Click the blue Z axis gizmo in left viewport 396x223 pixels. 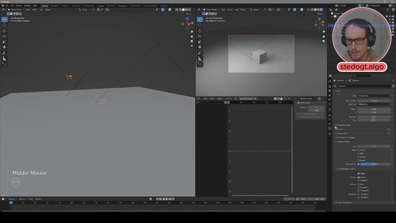187,19
